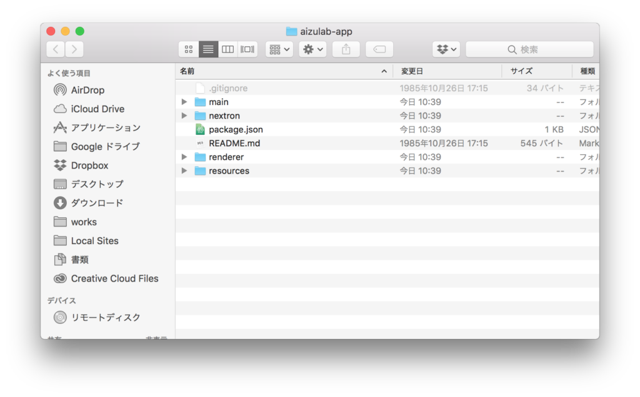Open the item arrangement dropdown
Screen dimensions: 640x397
pyautogui.click(x=279, y=49)
